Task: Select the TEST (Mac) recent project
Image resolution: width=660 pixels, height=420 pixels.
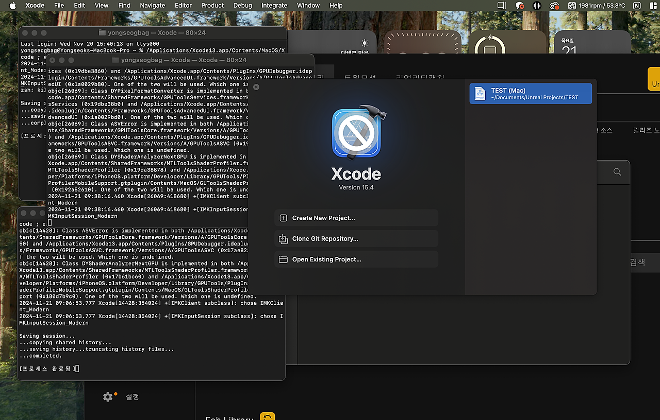Action: pos(531,94)
